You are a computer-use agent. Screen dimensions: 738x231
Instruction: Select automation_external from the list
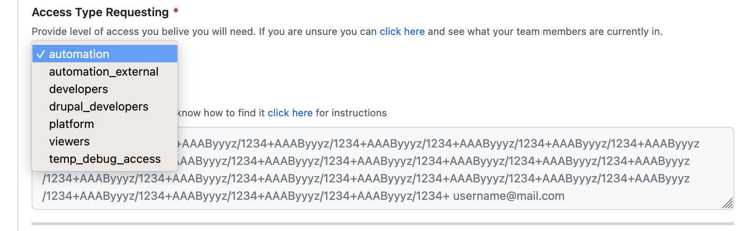click(x=103, y=72)
